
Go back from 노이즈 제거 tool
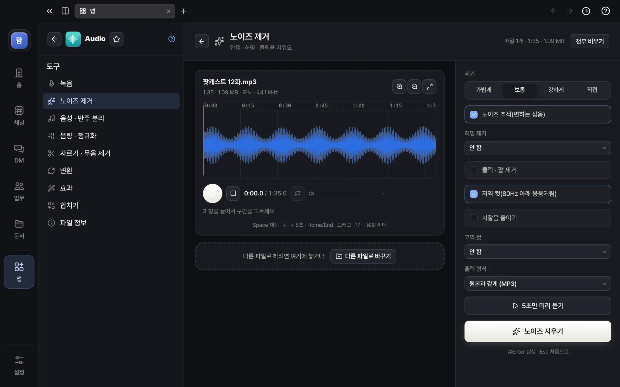(x=201, y=41)
